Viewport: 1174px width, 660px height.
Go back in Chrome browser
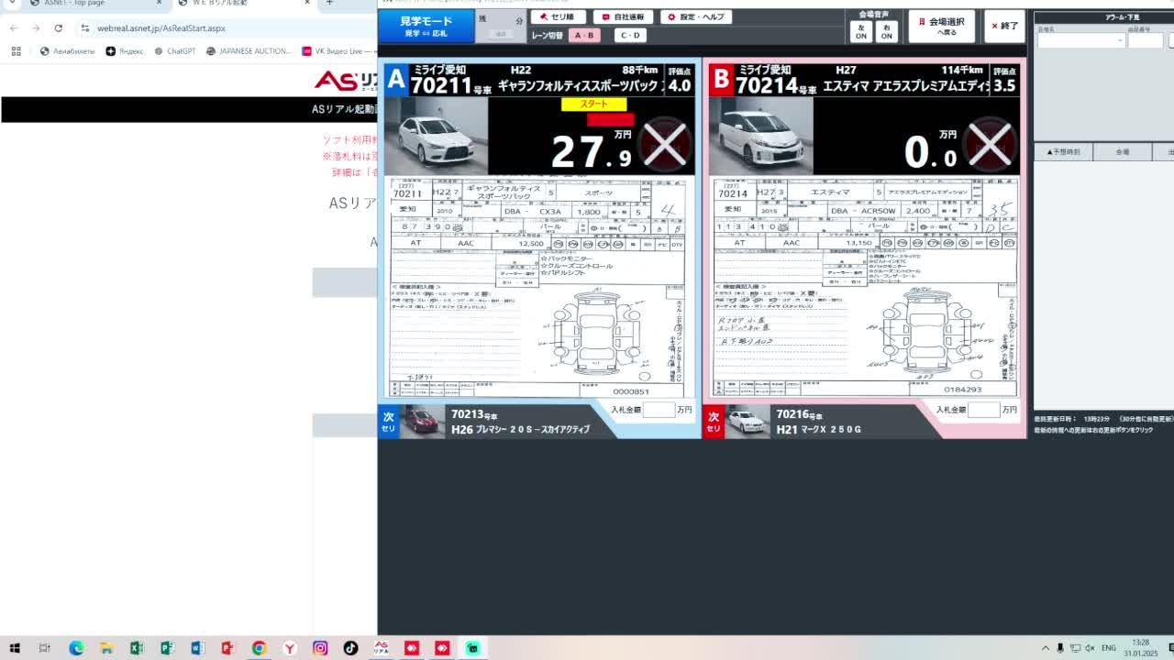14,28
